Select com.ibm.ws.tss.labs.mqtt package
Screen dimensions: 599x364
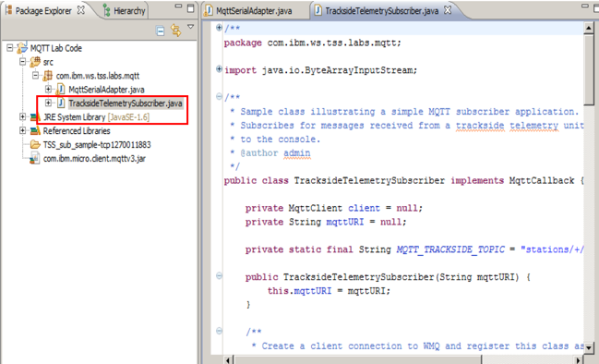pos(98,76)
